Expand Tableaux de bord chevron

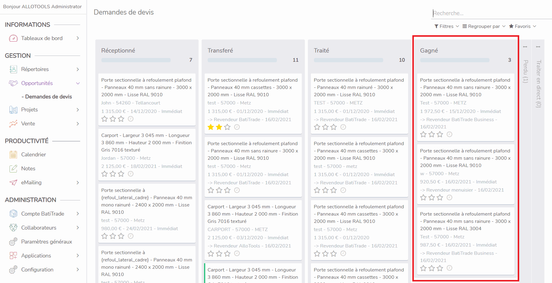click(x=78, y=38)
